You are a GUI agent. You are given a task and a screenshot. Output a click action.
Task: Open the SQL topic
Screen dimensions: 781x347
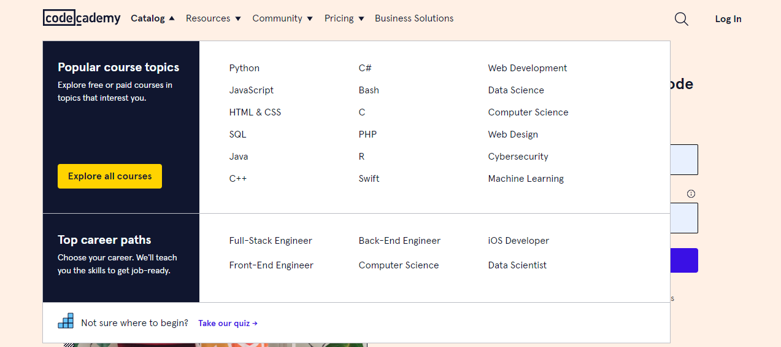(237, 135)
